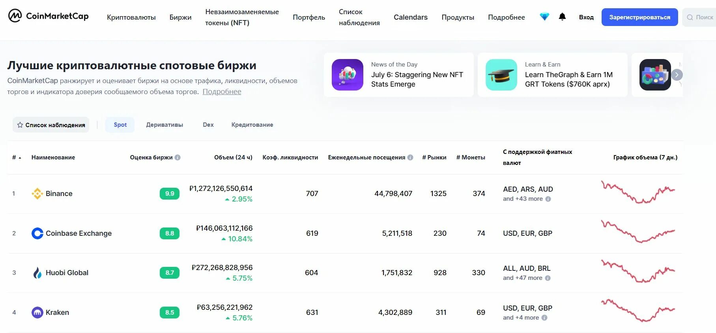Switch to the Деривативы tab

(x=165, y=125)
